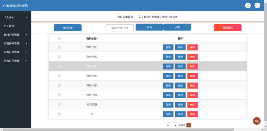The width and height of the screenshot is (267, 131).
Task: Check the box for 珍珠奶茶 row
Action: 59,104
